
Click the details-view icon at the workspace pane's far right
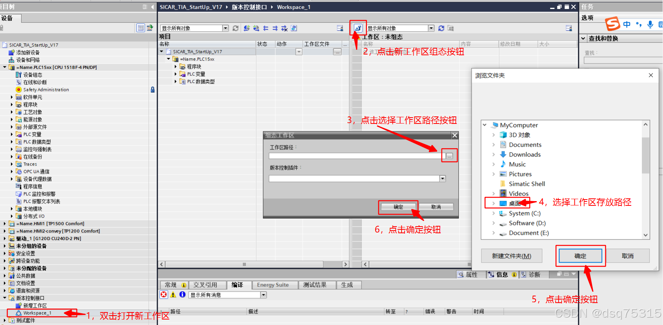pyautogui.click(x=569, y=28)
